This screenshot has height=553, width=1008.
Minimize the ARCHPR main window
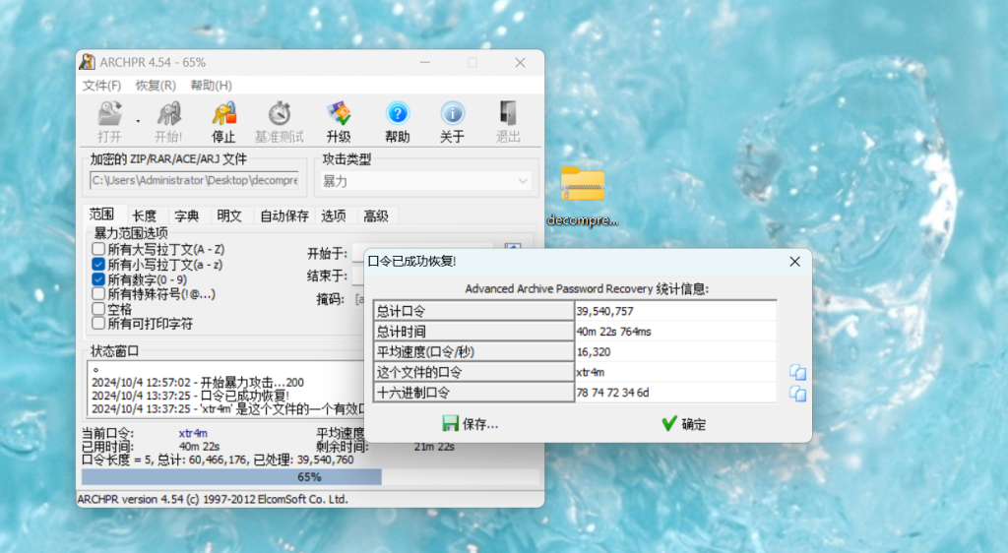[x=425, y=62]
